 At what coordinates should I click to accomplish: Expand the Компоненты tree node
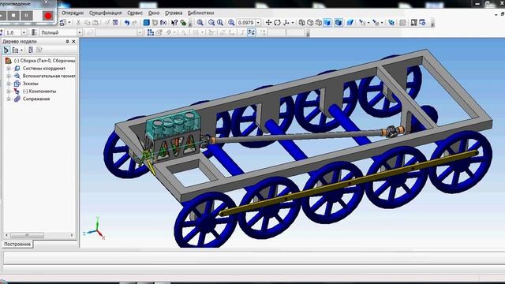(9, 92)
